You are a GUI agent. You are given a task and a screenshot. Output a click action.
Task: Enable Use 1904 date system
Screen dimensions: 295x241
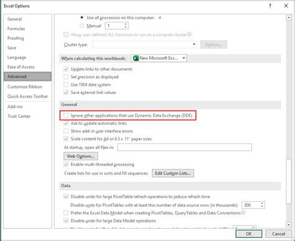[x=66, y=84]
